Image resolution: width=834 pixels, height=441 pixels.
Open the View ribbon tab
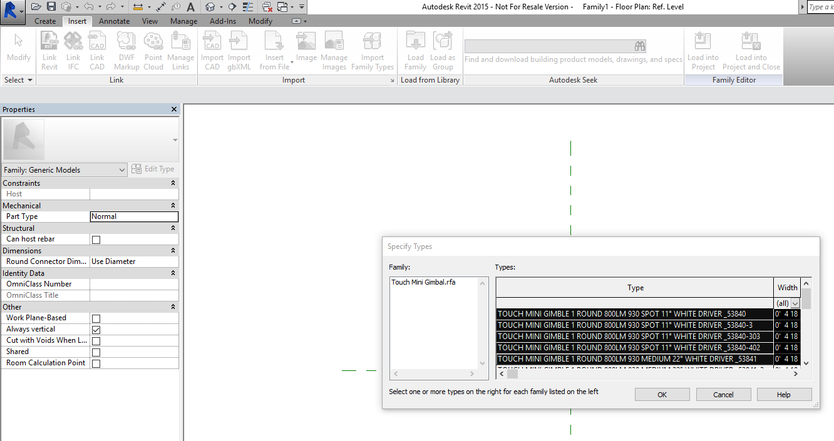[x=150, y=21]
